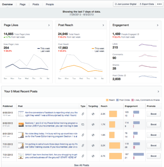The width and height of the screenshot is (164, 167).
Task: Click the globe targeting icon for 8/01/2013 post
Action: pyautogui.click(x=93, y=135)
